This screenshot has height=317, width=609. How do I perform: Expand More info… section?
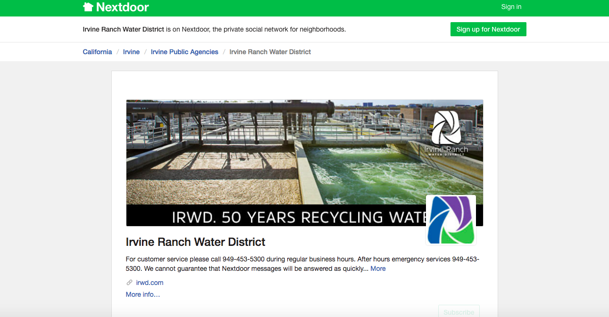point(142,294)
